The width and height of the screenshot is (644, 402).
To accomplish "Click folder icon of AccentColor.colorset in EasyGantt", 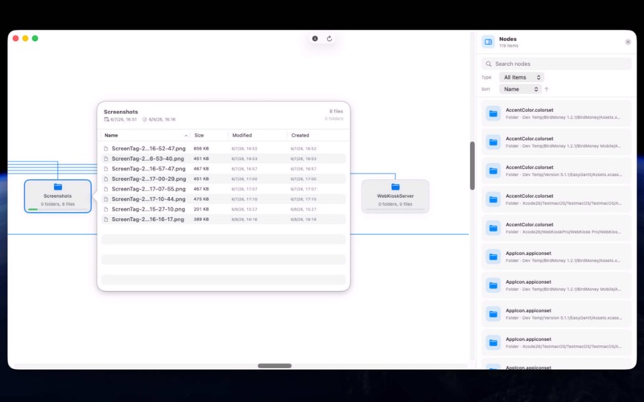I will tap(493, 171).
